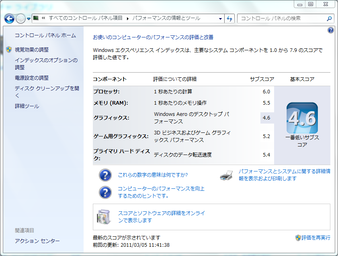Click shield icon beside 視覚効果の調整
Image resolution: width=338 pixels, height=256 pixels.
[9, 50]
